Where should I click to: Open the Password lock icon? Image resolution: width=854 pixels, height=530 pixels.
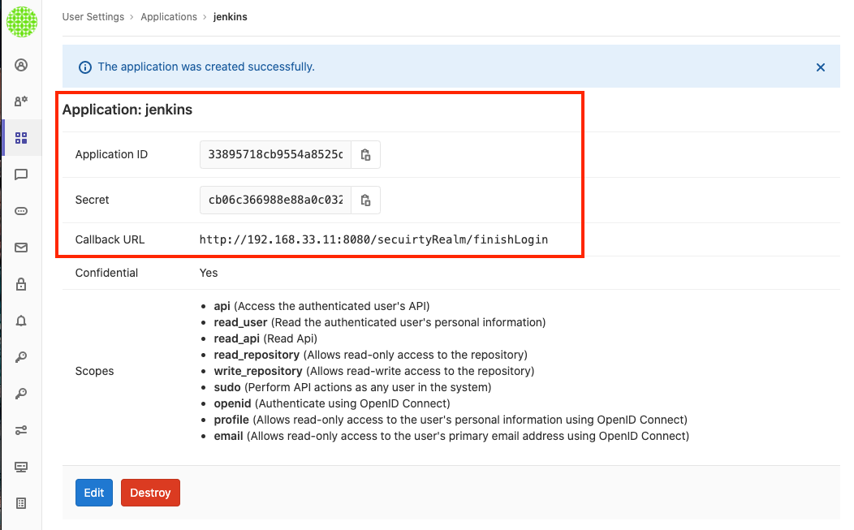(21, 284)
